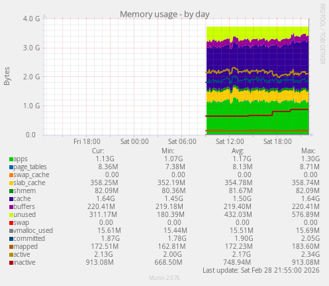Click the 'Last update' timestamp line

[x=261, y=270]
